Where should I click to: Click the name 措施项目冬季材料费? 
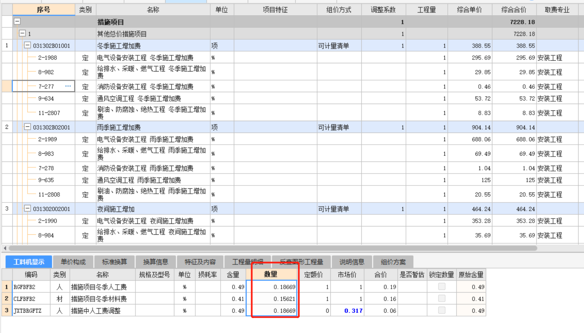tap(99, 299)
